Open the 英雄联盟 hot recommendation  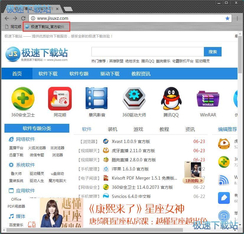116,61
